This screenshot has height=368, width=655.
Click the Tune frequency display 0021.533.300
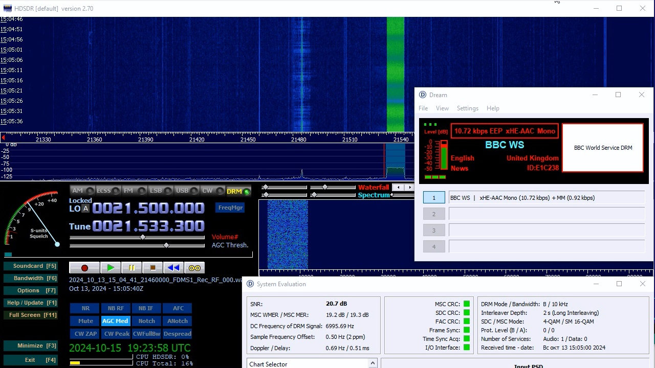[x=148, y=226]
